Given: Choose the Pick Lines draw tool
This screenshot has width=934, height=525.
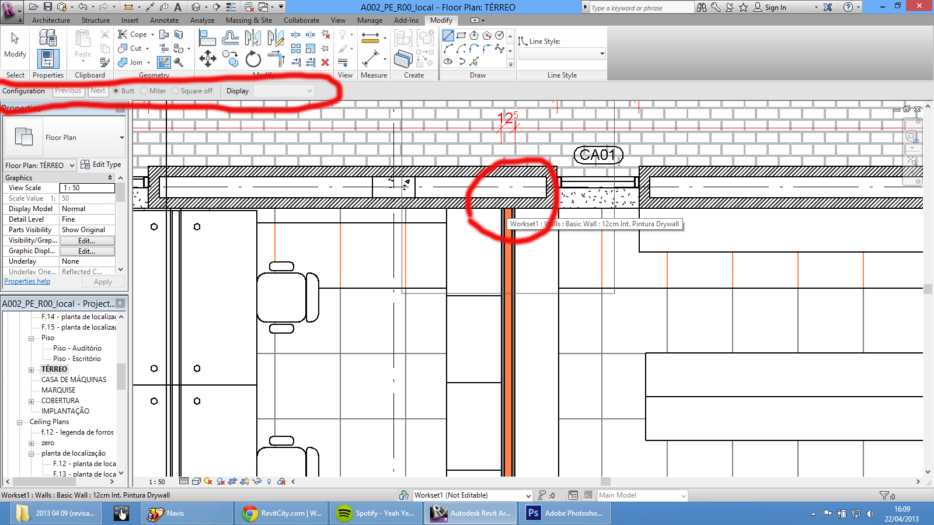Looking at the screenshot, I should 474,61.
